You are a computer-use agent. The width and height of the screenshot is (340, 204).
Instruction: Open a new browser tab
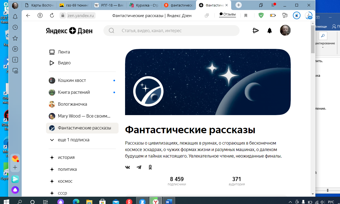tap(238, 5)
